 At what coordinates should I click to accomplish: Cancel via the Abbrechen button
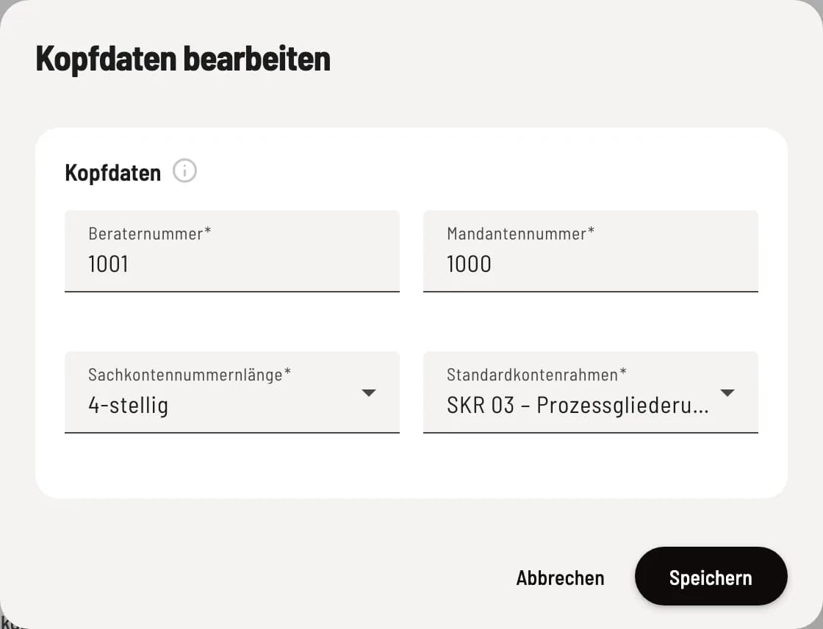click(560, 578)
